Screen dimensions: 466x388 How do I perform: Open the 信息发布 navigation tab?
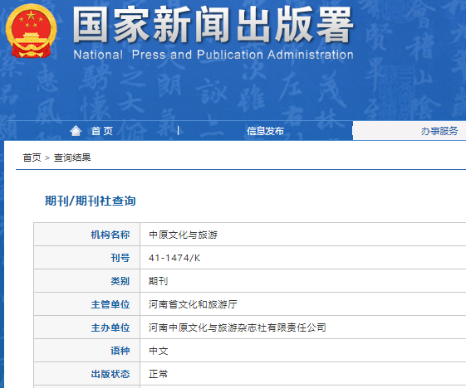click(265, 131)
